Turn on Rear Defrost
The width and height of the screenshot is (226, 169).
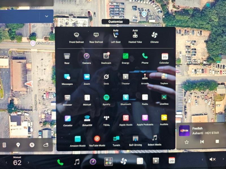coord(96,38)
